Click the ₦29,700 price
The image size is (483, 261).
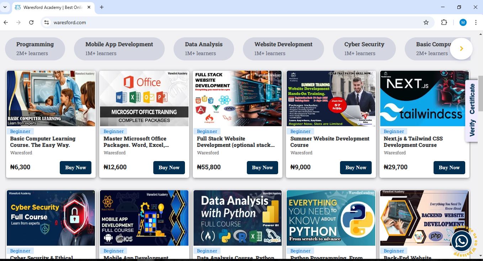(x=396, y=167)
